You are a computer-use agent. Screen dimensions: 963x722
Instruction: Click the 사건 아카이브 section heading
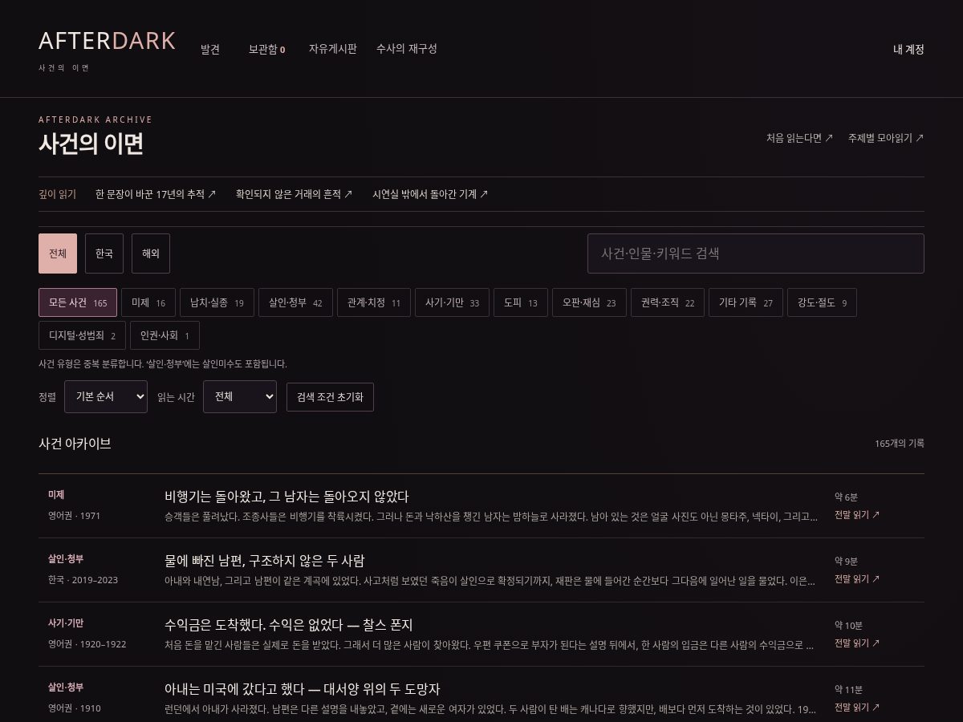pyautogui.click(x=75, y=444)
